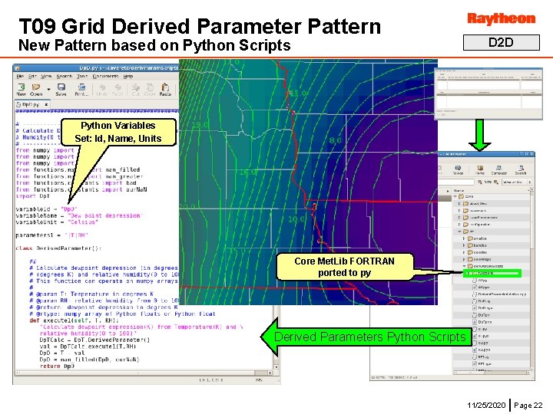Click the Name column header in file browser

491,190
